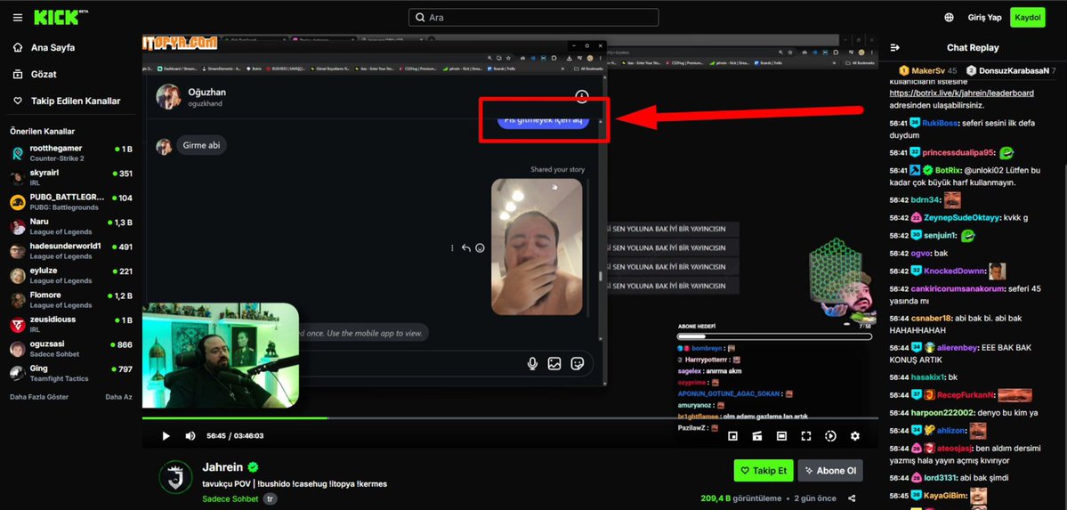Click RukiBoss username in chat
Image resolution: width=1067 pixels, height=510 pixels.
[940, 123]
